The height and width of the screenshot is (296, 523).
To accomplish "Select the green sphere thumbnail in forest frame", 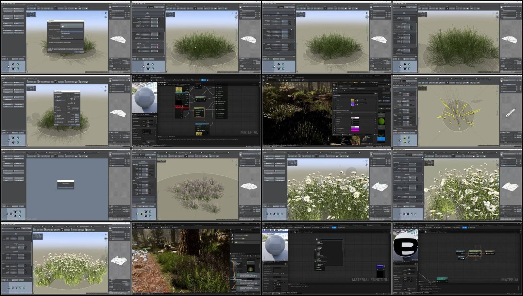I will (x=381, y=122).
